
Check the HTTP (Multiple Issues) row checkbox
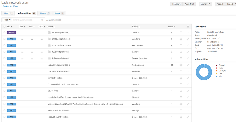tap(4, 45)
